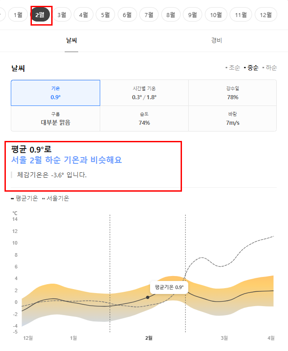Screen dimensions: 288x351
Task: Click the 평균 0.9°로 heading
Action: pyautogui.click(x=31, y=149)
